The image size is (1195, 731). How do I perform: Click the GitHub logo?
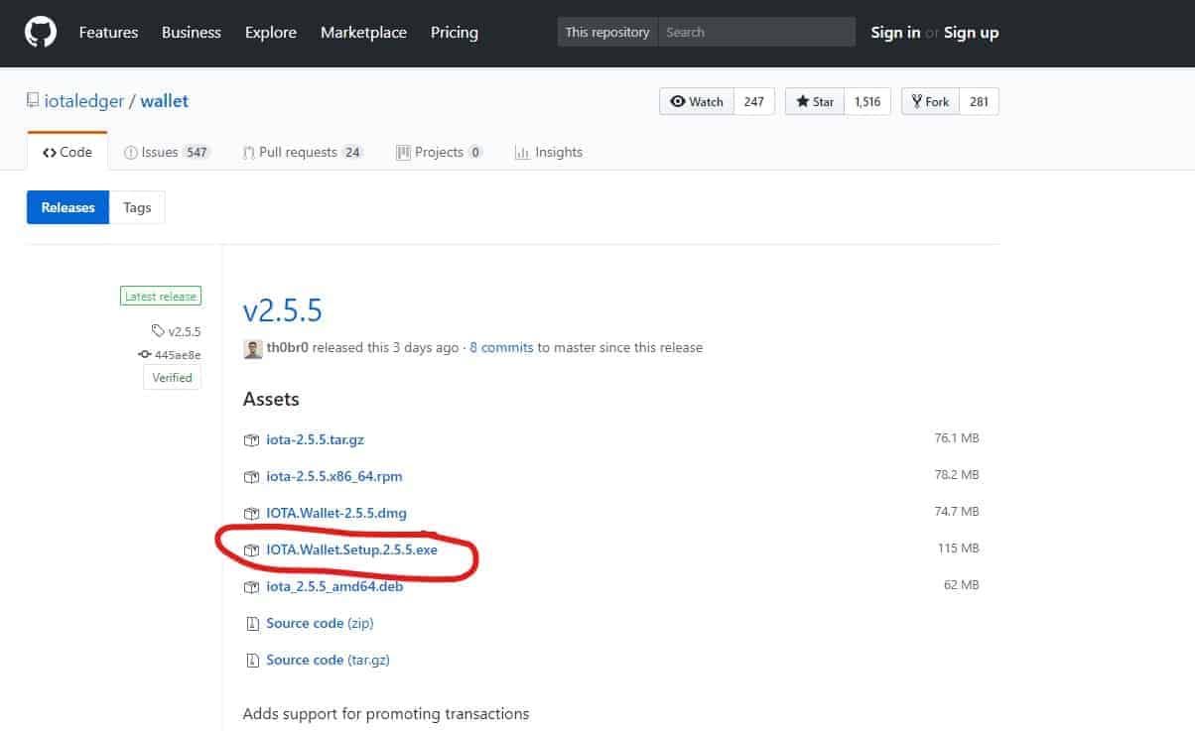pyautogui.click(x=40, y=33)
